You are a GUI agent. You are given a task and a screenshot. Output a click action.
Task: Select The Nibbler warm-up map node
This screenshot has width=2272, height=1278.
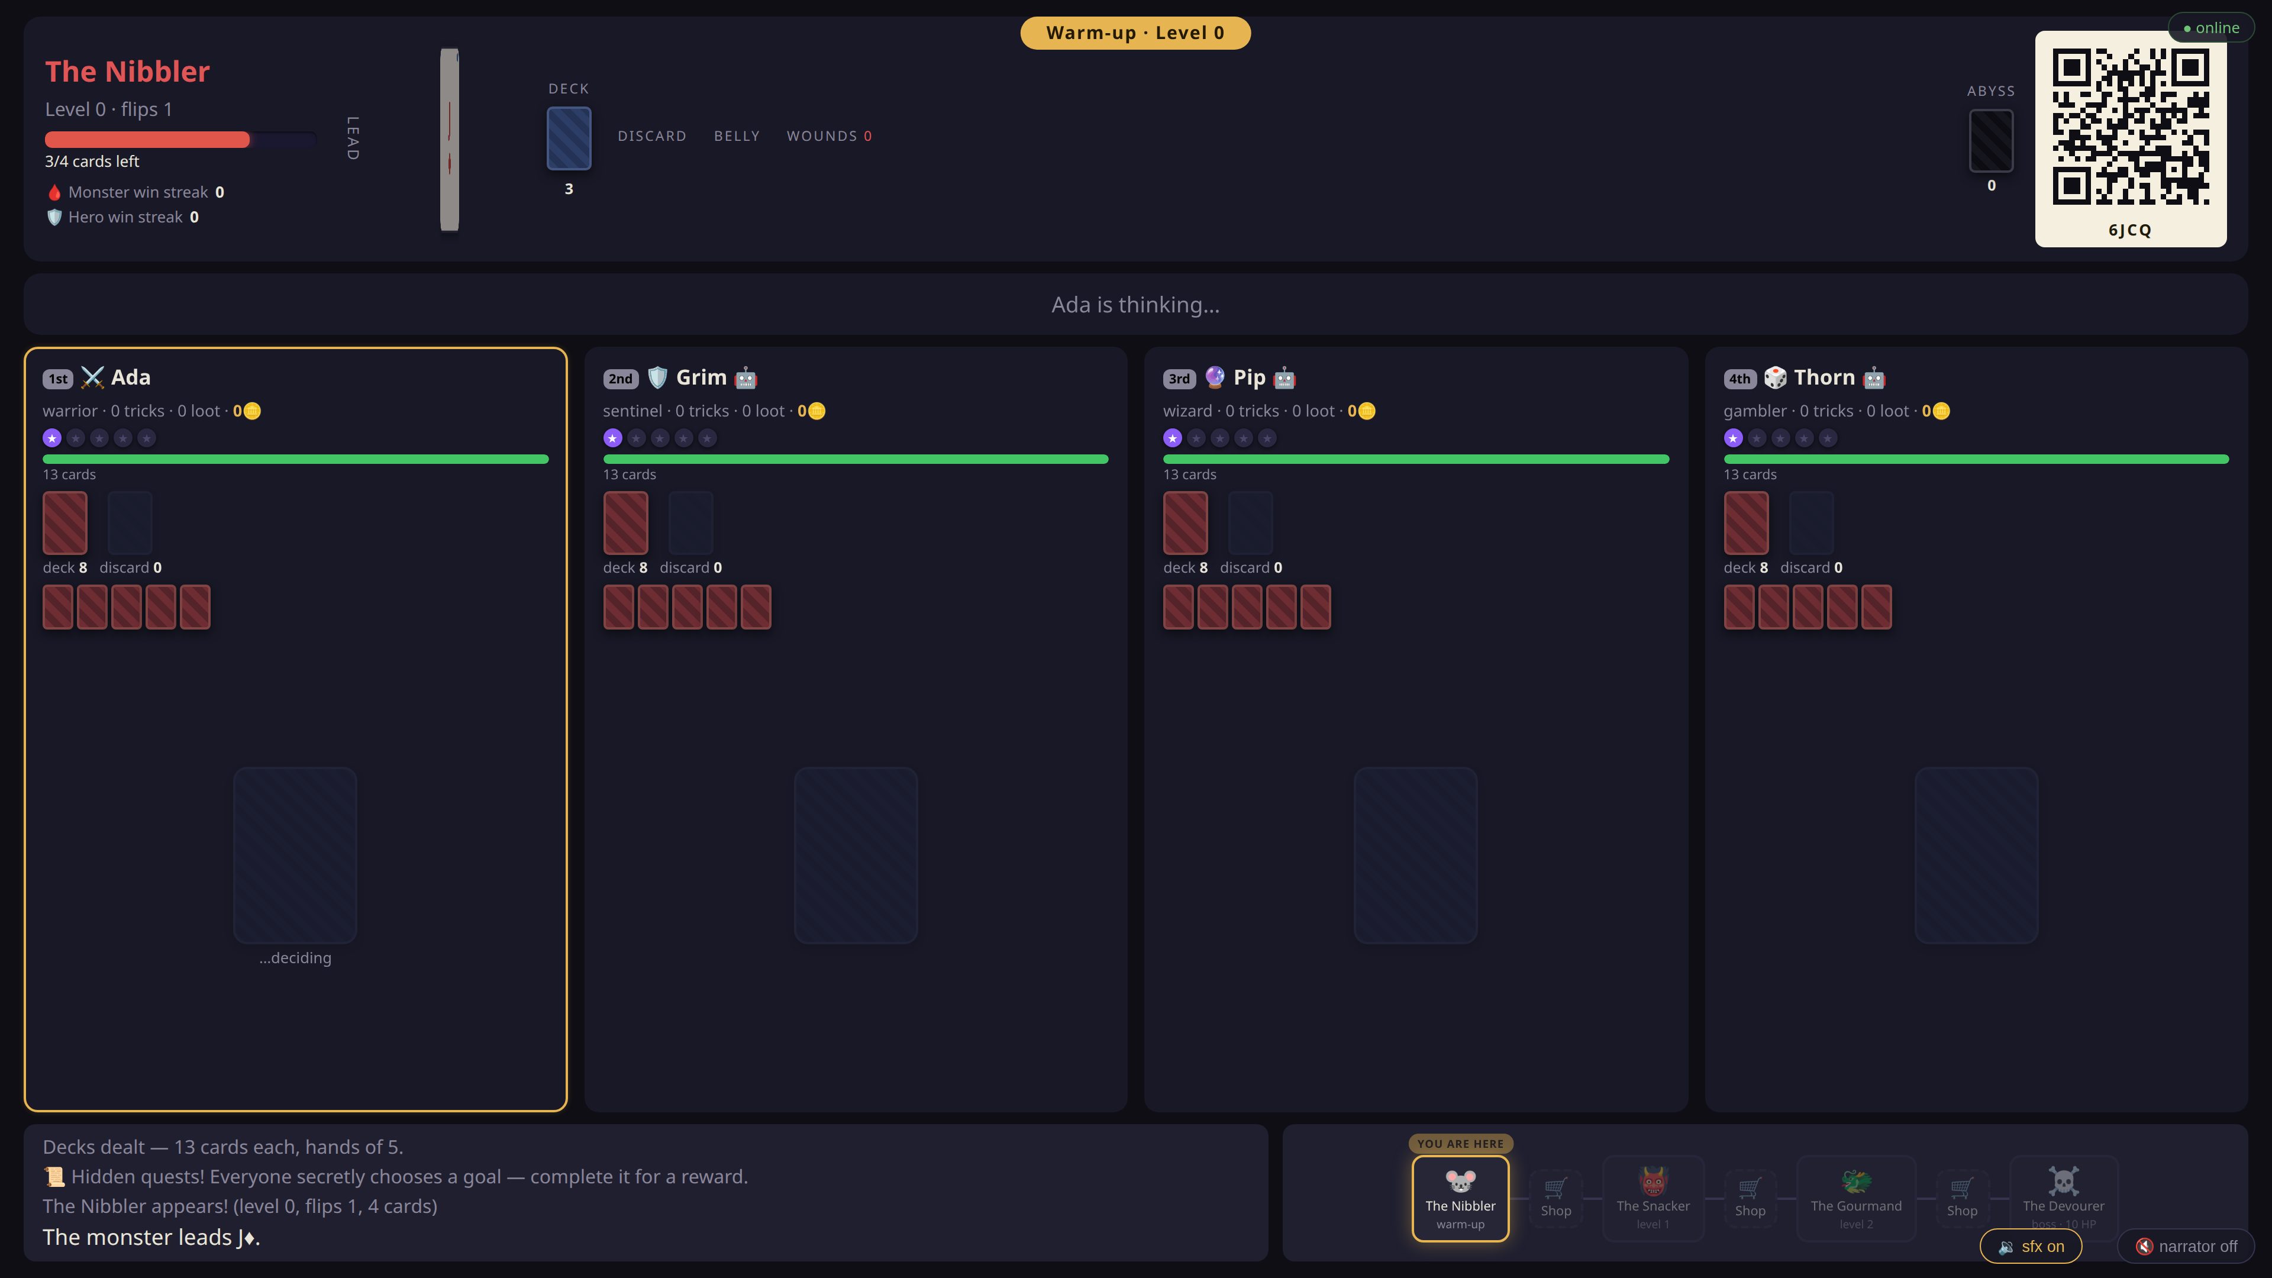pos(1460,1198)
